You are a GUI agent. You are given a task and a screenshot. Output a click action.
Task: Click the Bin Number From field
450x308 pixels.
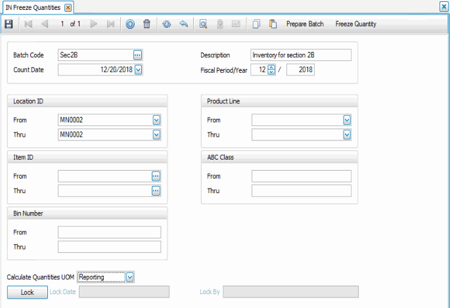[109, 232]
